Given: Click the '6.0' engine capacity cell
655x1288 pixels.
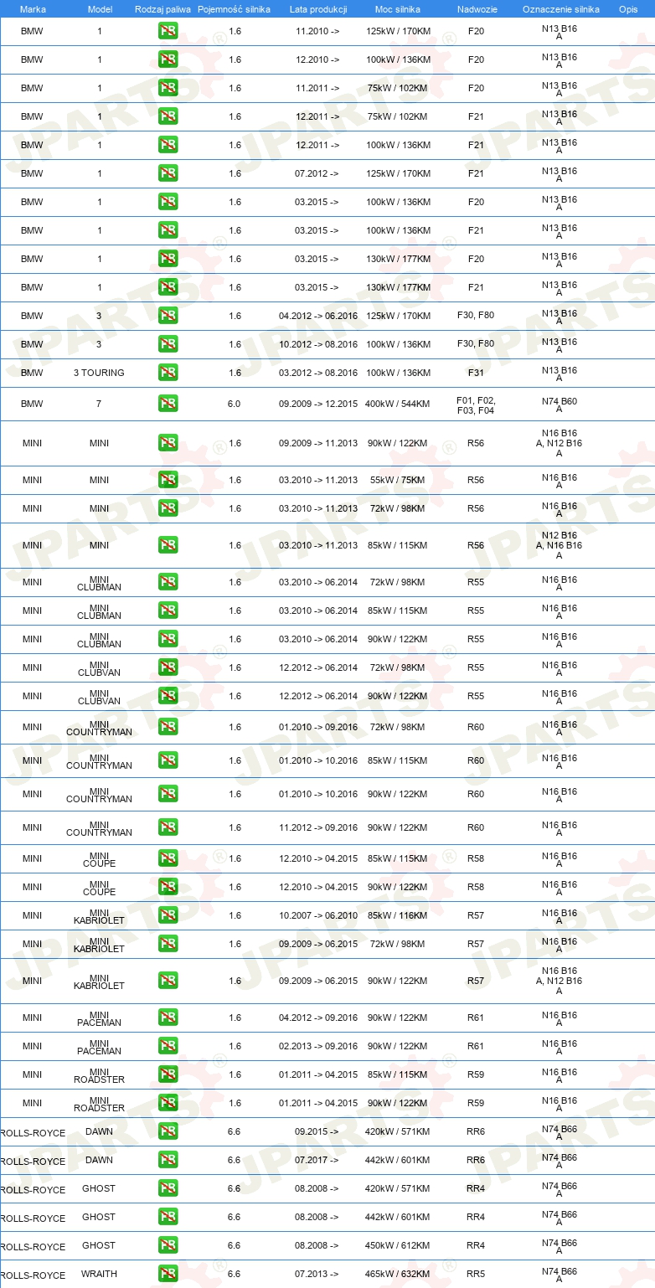Looking at the screenshot, I should [234, 404].
